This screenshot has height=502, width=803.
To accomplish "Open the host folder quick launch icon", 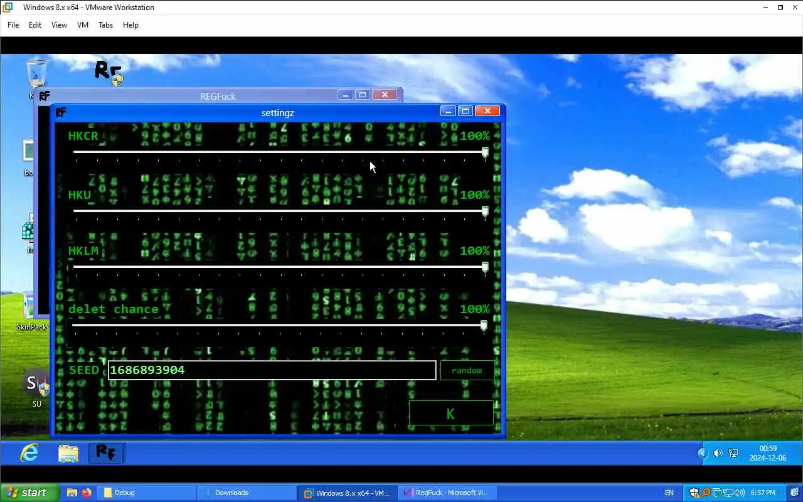I will pyautogui.click(x=72, y=493).
